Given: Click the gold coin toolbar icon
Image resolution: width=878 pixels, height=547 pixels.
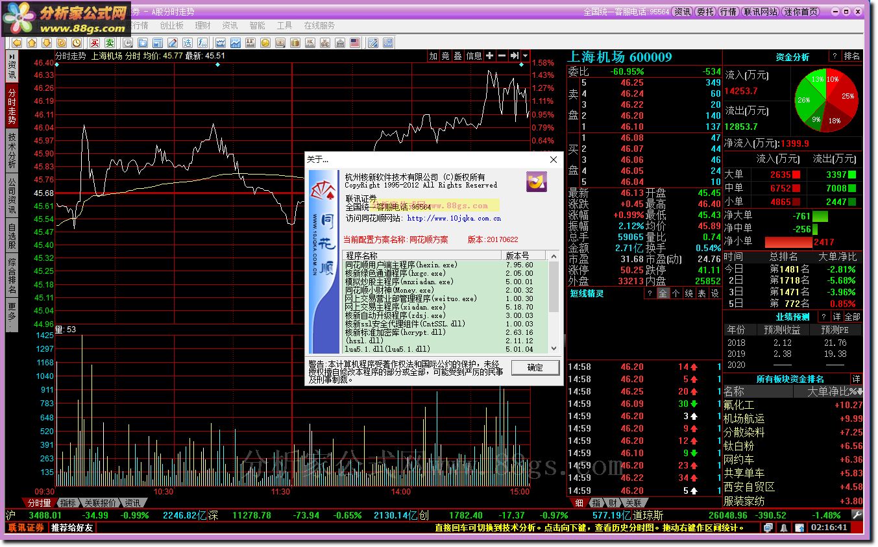Looking at the screenshot, I should [x=265, y=43].
